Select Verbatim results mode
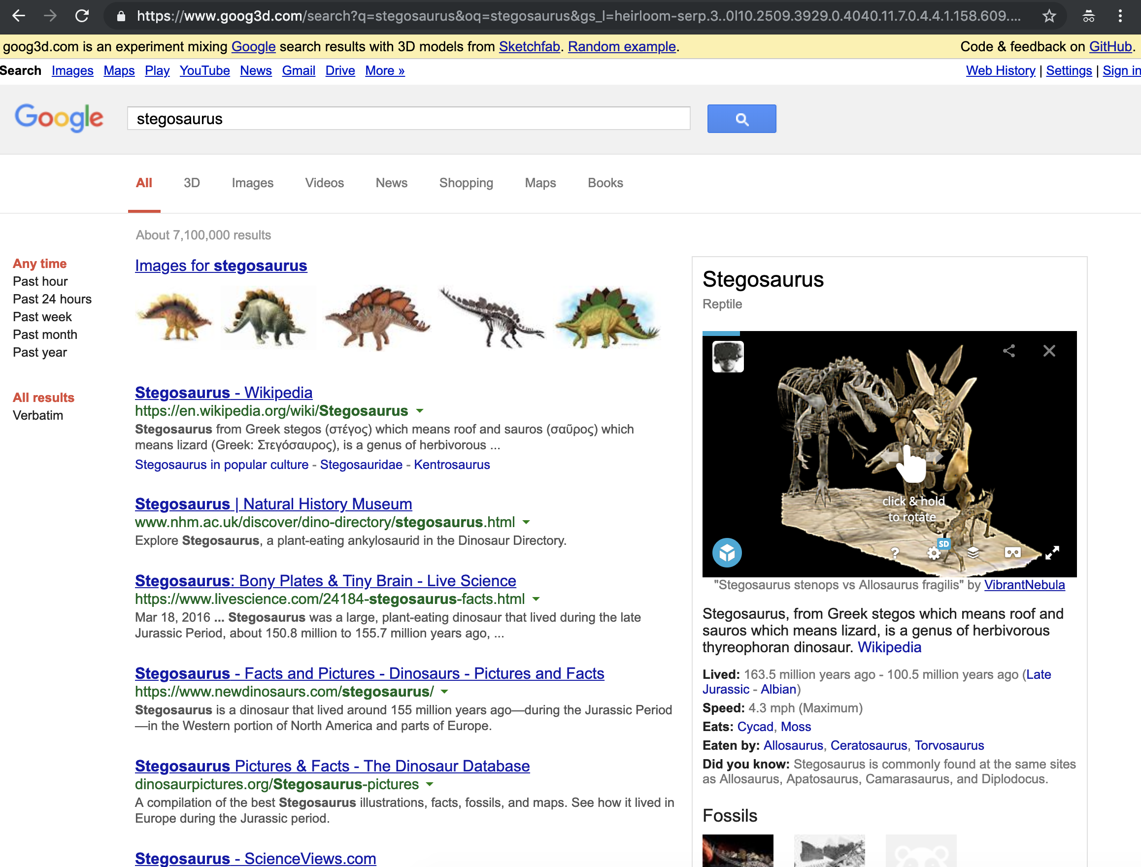The width and height of the screenshot is (1141, 867). tap(37, 415)
